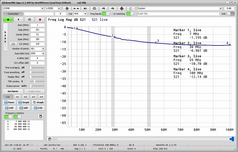Click the settings gear icon in top toolbar

click(x=67, y=9)
